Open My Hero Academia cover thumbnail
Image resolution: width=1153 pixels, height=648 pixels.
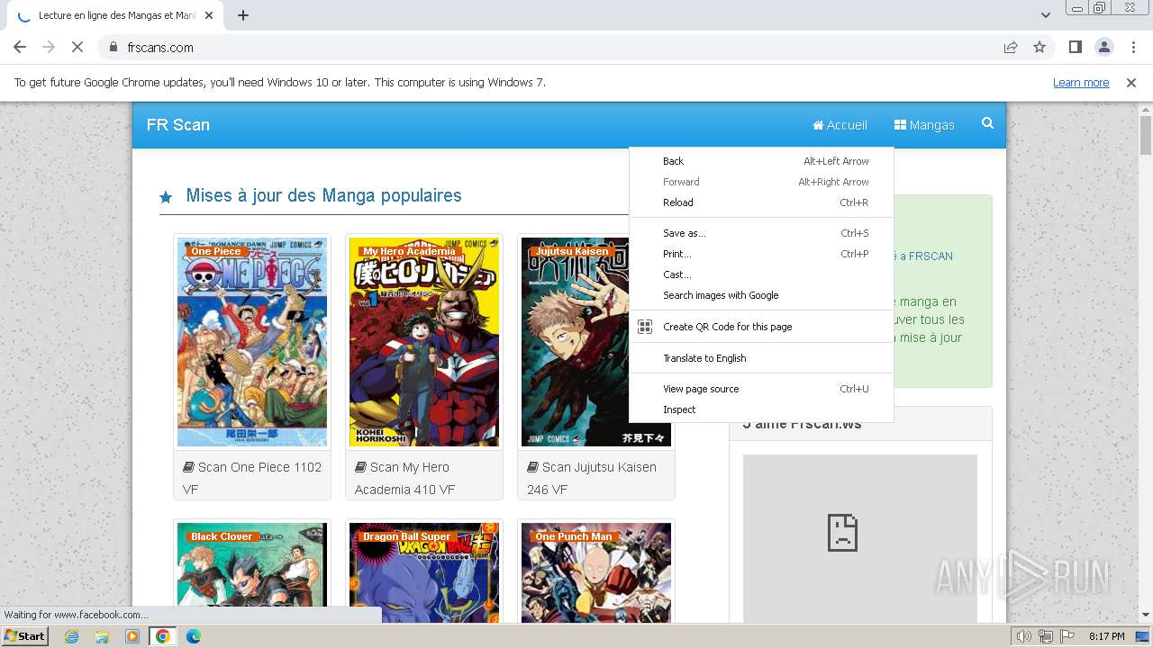pyautogui.click(x=424, y=342)
